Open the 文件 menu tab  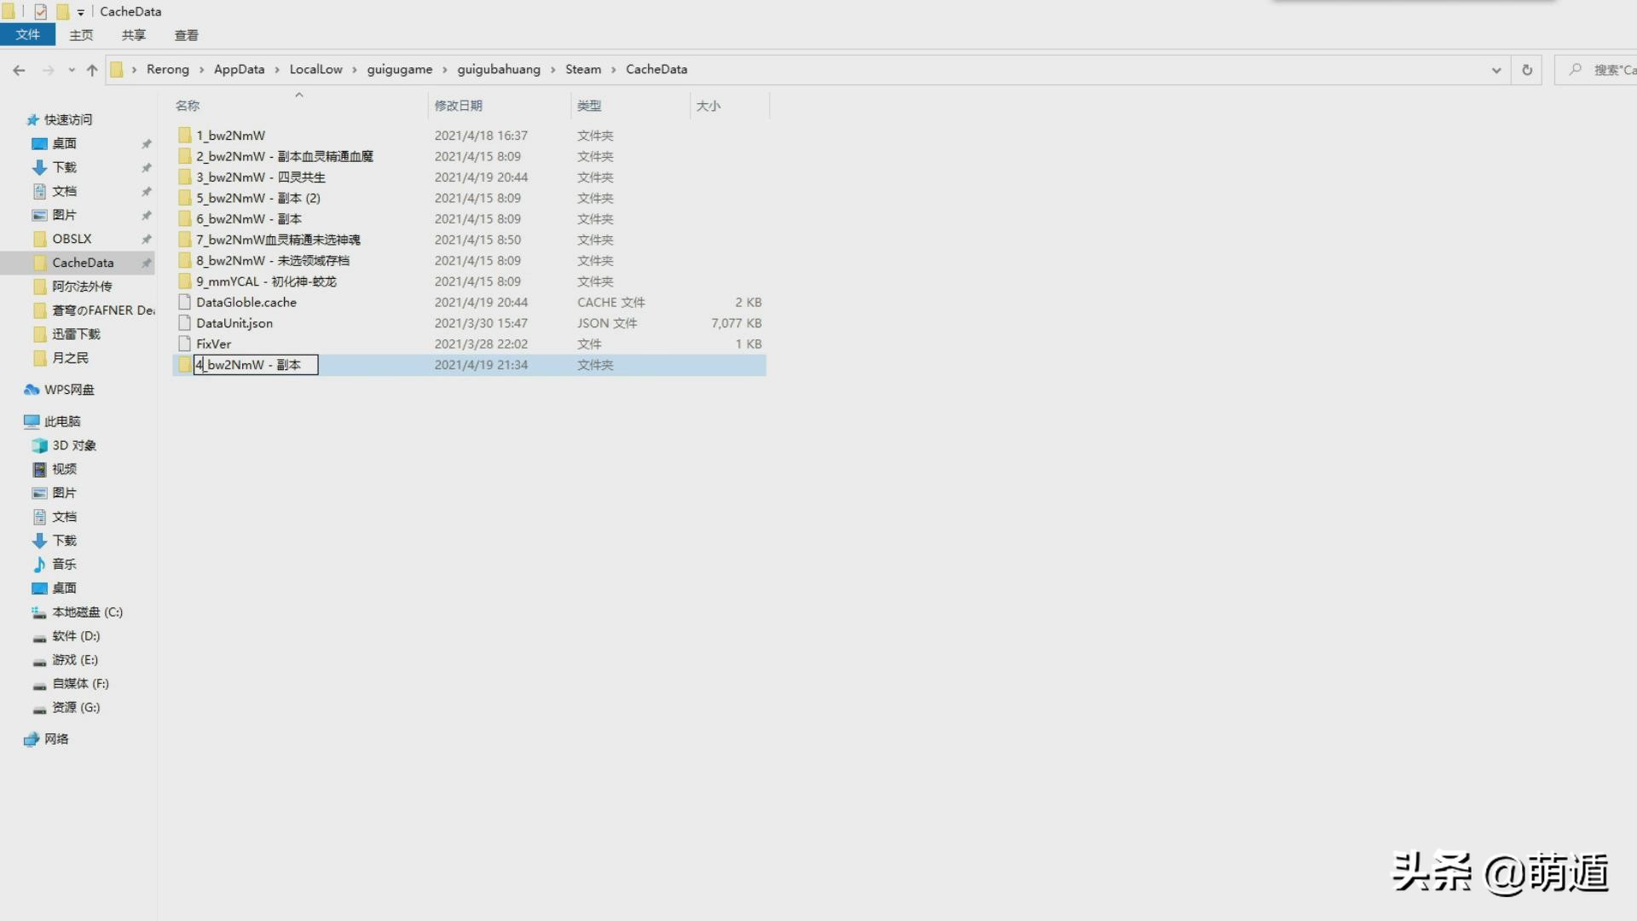coord(27,35)
